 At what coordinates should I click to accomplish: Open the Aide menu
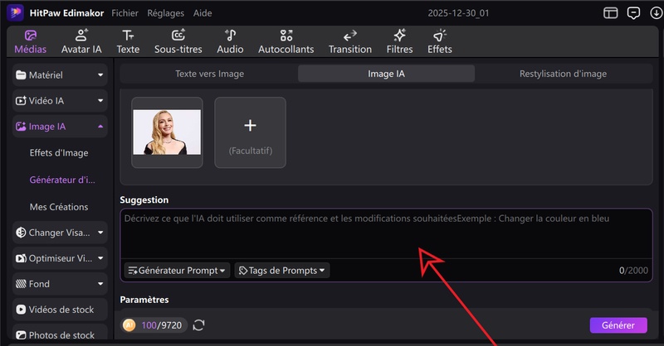pos(203,13)
